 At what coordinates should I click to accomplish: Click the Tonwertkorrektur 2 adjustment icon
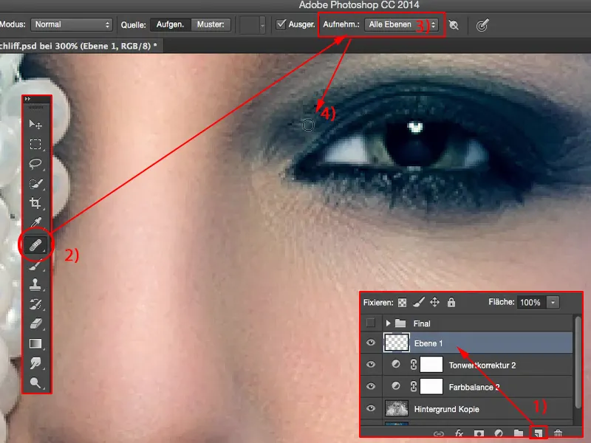tap(396, 364)
